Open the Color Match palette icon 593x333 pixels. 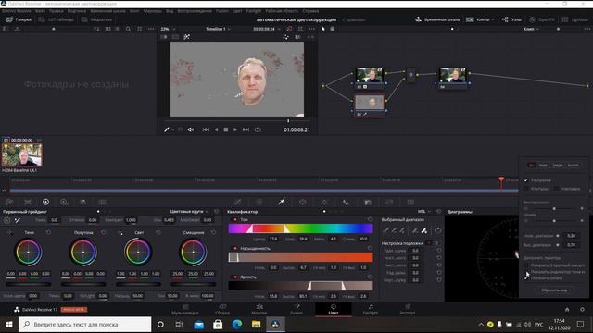[28, 203]
